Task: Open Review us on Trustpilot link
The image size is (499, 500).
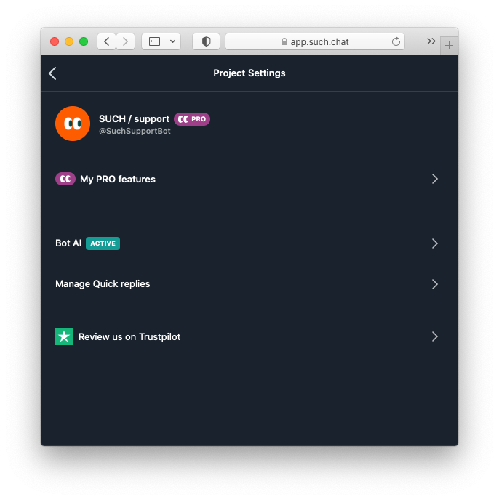Action: [x=129, y=337]
